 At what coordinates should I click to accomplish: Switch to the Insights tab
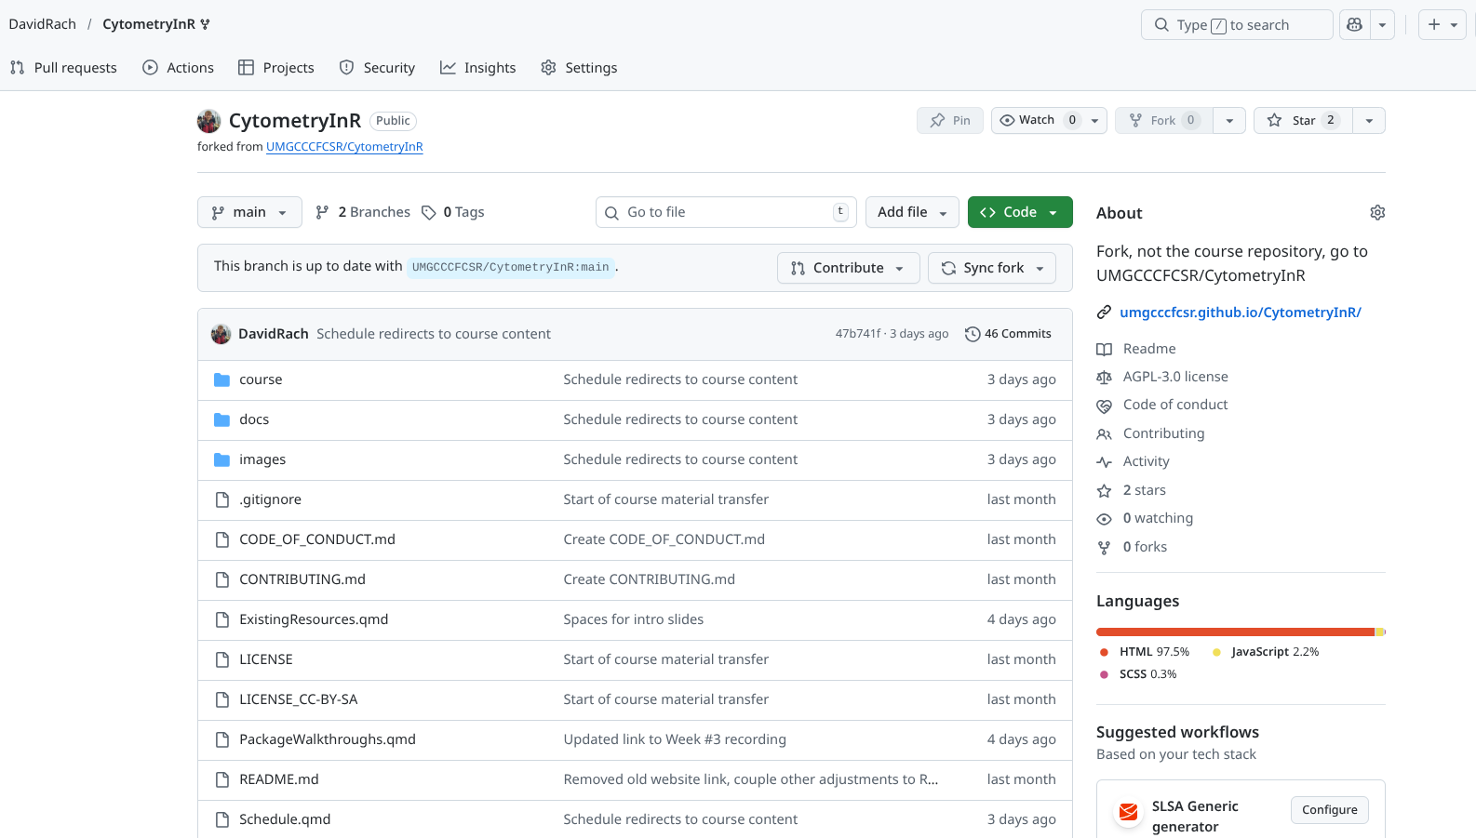tap(478, 68)
